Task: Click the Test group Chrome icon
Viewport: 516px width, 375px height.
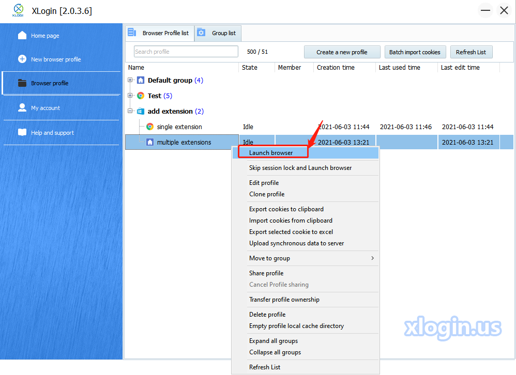Action: 141,96
